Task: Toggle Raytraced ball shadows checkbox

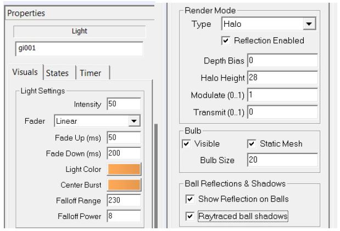Action: (189, 216)
